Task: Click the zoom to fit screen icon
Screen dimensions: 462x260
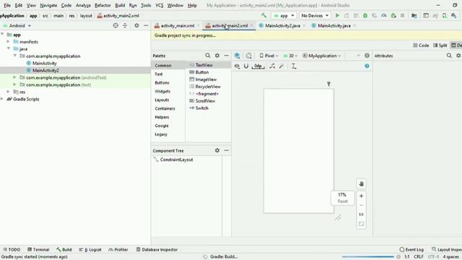Action: click(361, 224)
